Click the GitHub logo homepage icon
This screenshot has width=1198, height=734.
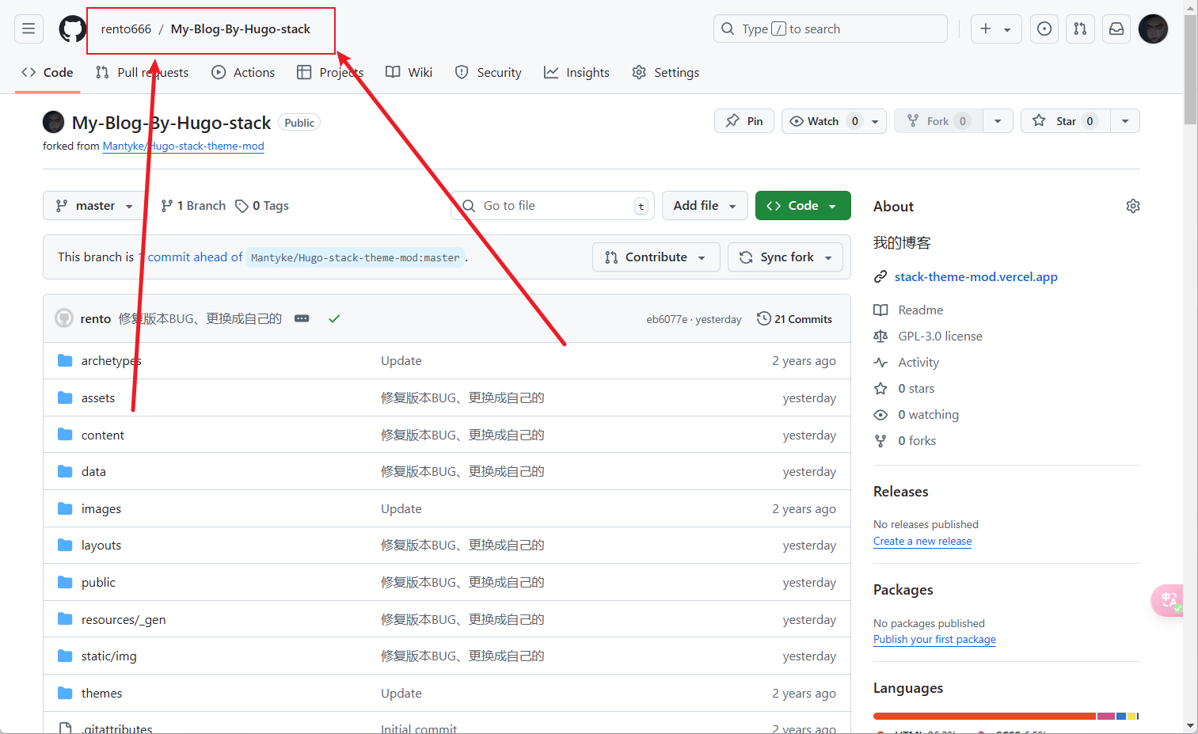tap(72, 29)
